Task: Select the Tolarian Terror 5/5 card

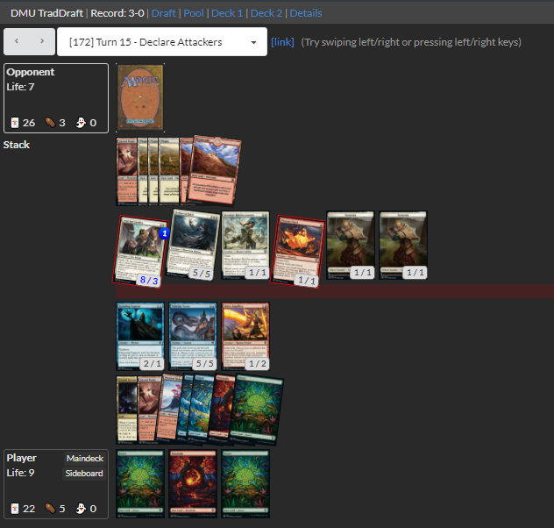Action: pyautogui.click(x=193, y=336)
